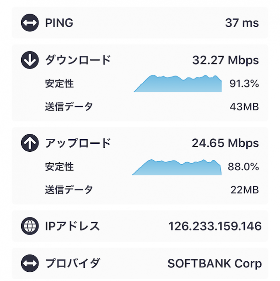Click the upload stability graph

[177, 167]
